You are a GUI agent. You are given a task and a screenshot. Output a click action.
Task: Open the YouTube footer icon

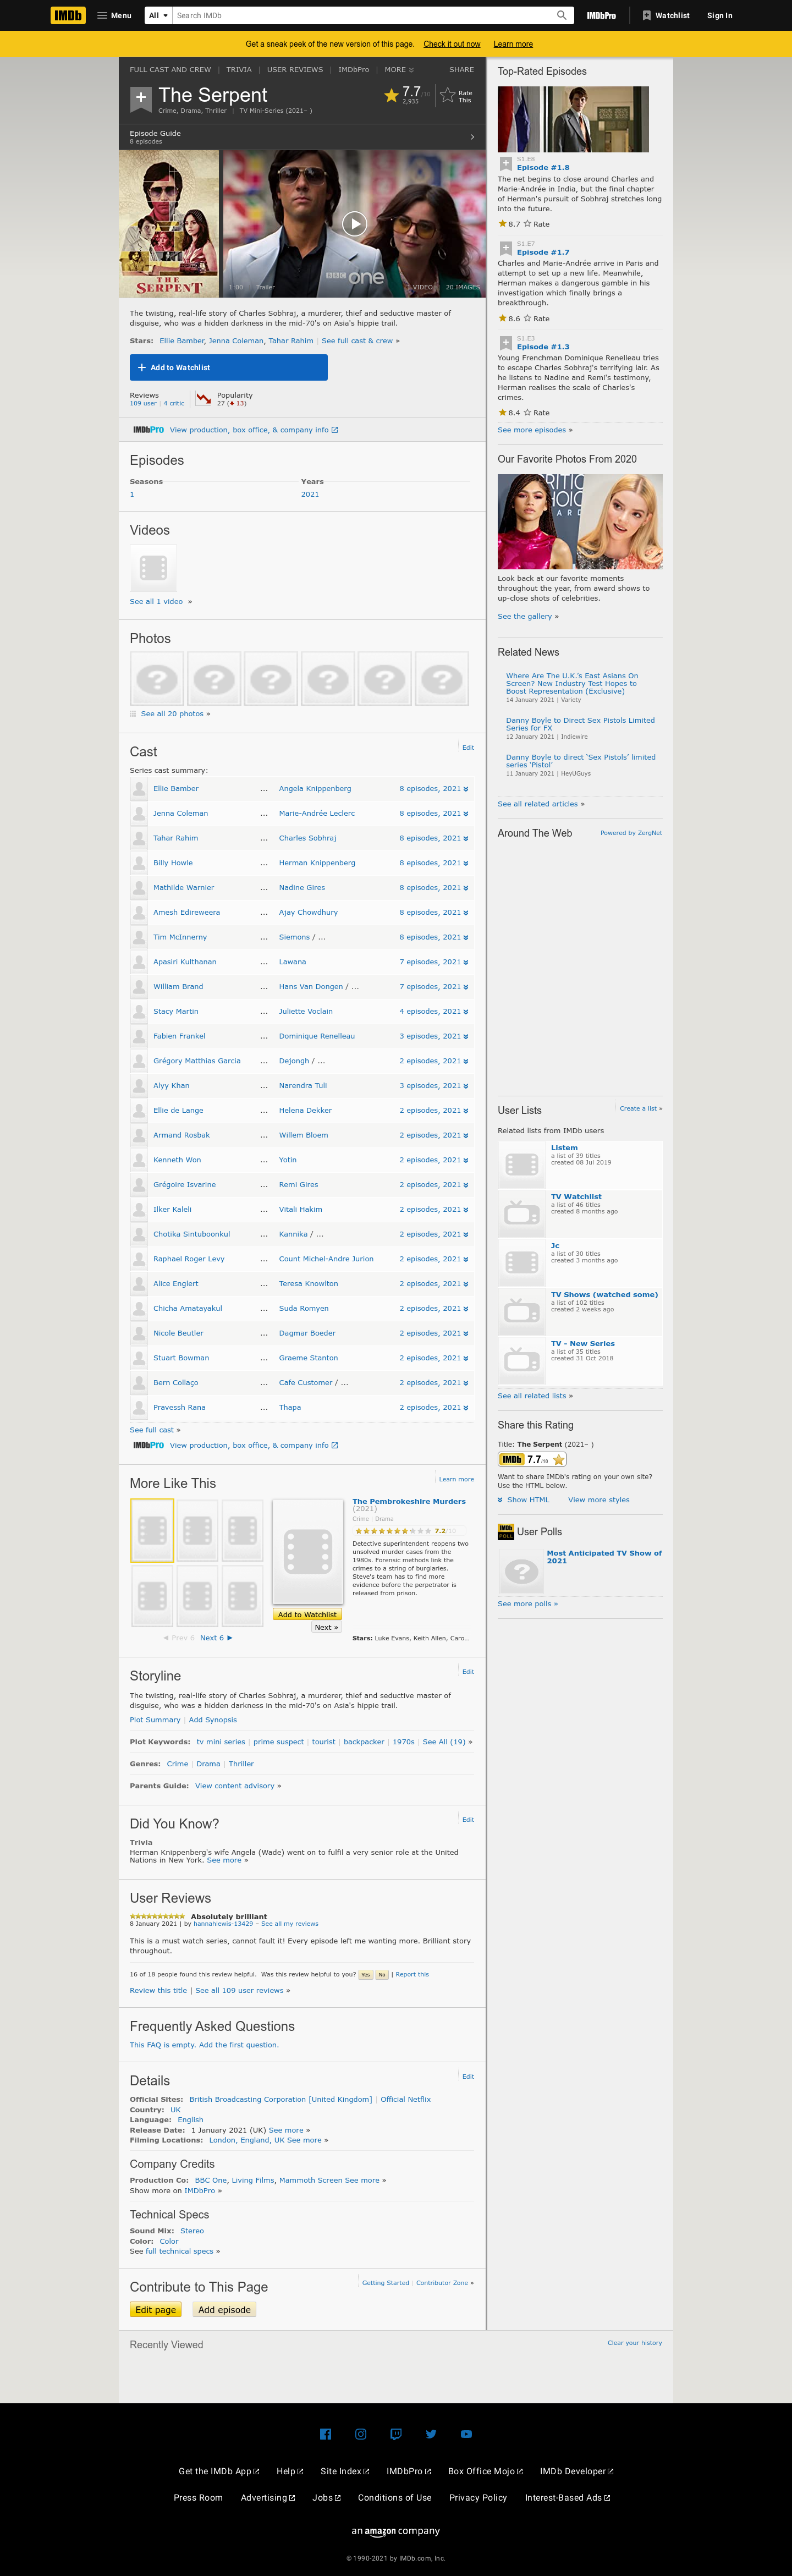pyautogui.click(x=466, y=2434)
